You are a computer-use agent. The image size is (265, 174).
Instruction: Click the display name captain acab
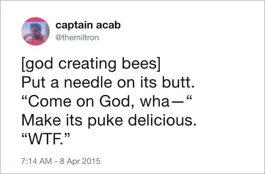[x=88, y=25]
